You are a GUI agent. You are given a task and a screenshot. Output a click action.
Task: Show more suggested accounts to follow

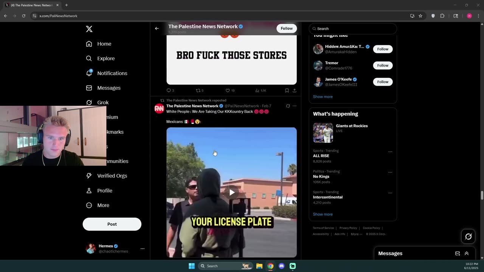pyautogui.click(x=323, y=97)
